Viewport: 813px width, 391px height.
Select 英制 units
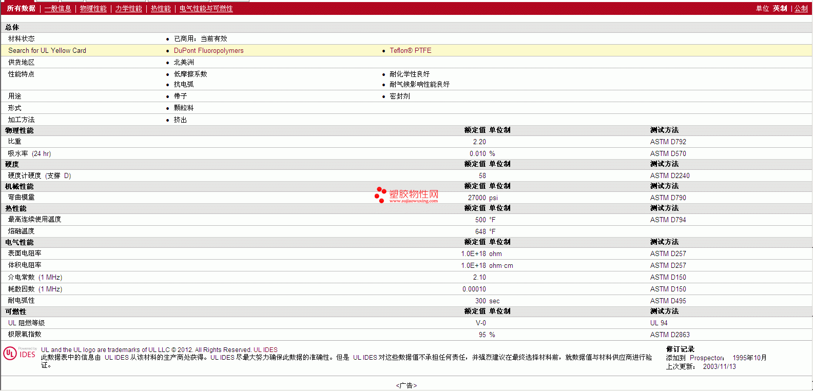780,9
